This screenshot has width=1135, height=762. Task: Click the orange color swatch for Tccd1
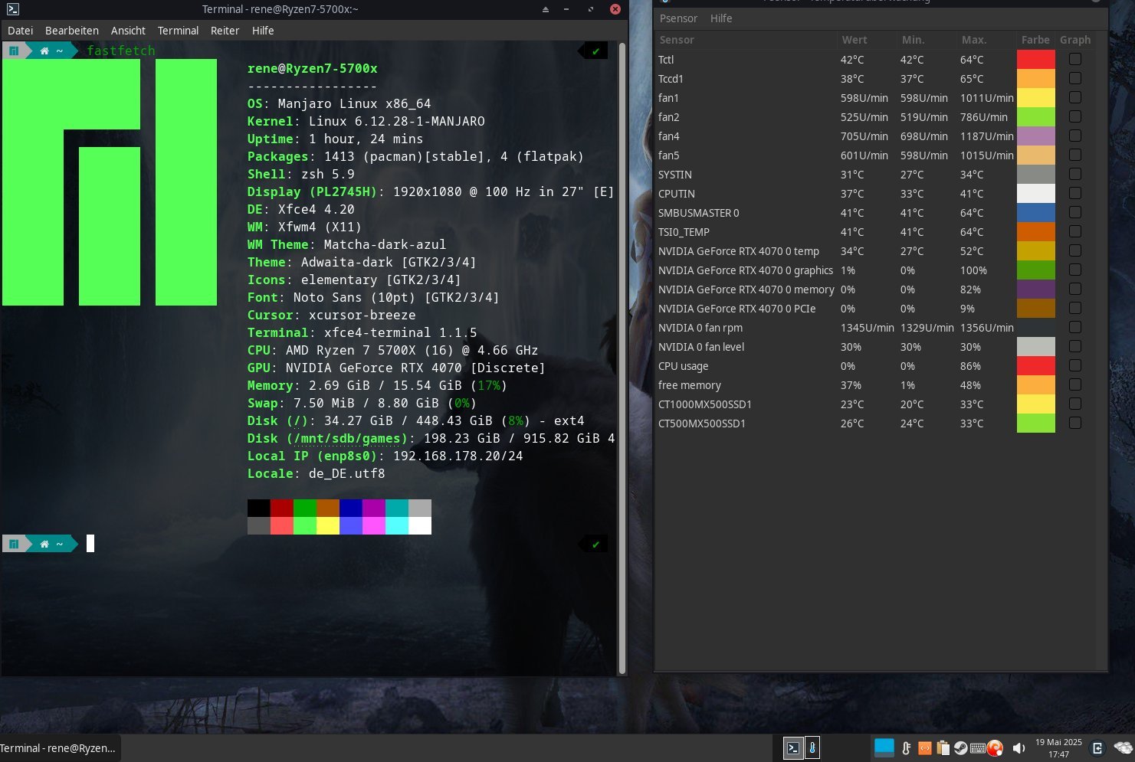click(1036, 78)
